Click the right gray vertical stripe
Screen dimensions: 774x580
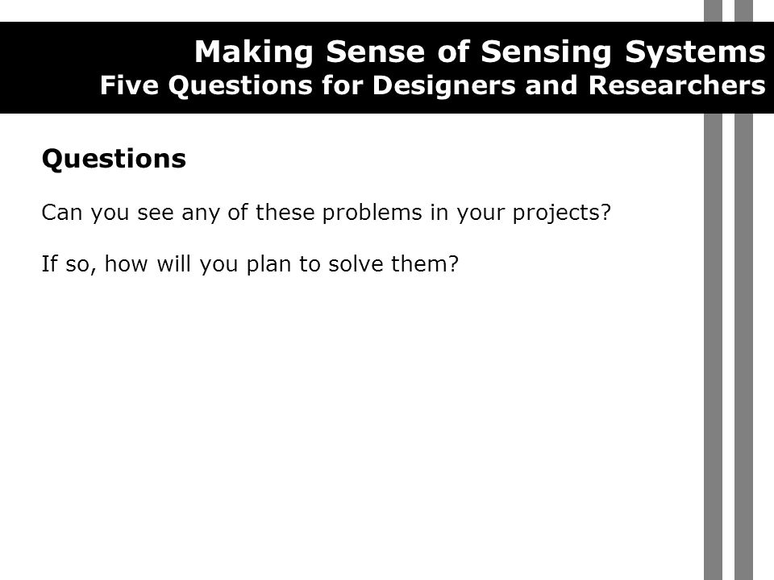pos(743,346)
